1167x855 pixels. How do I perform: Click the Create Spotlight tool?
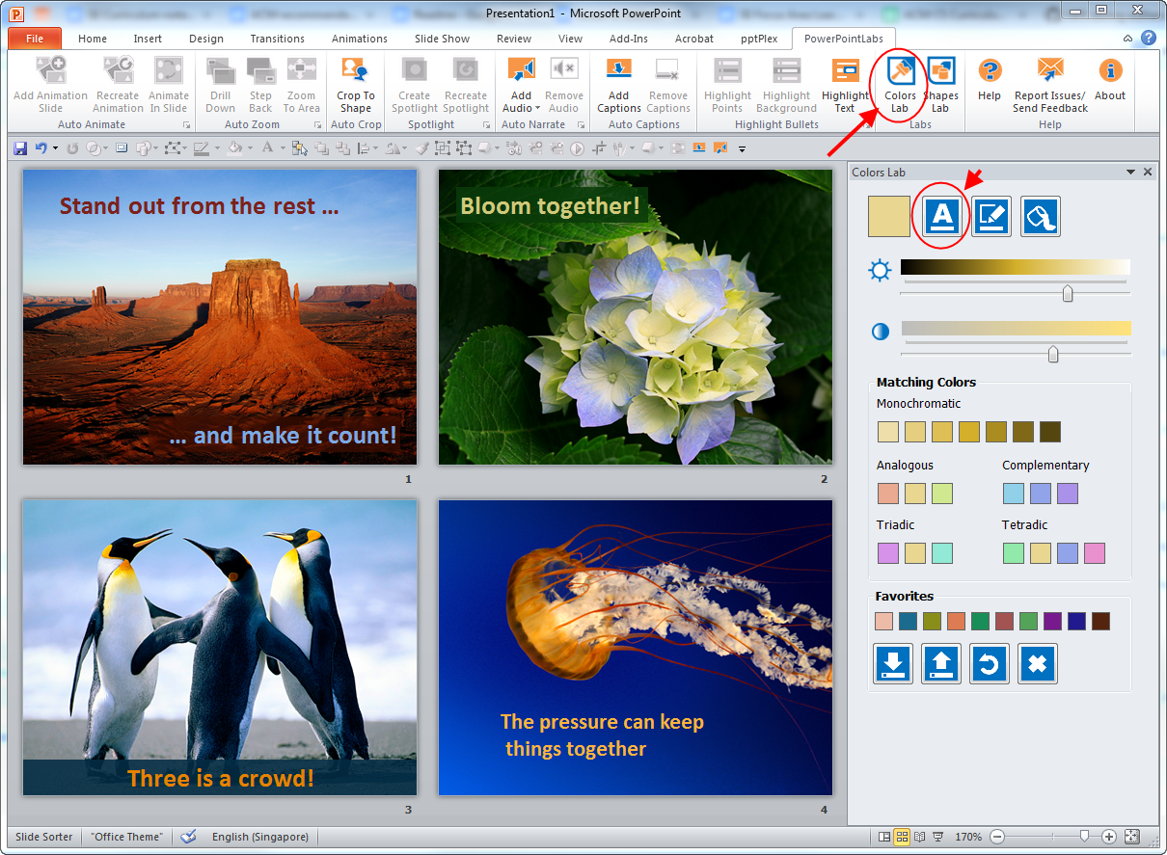coord(414,85)
